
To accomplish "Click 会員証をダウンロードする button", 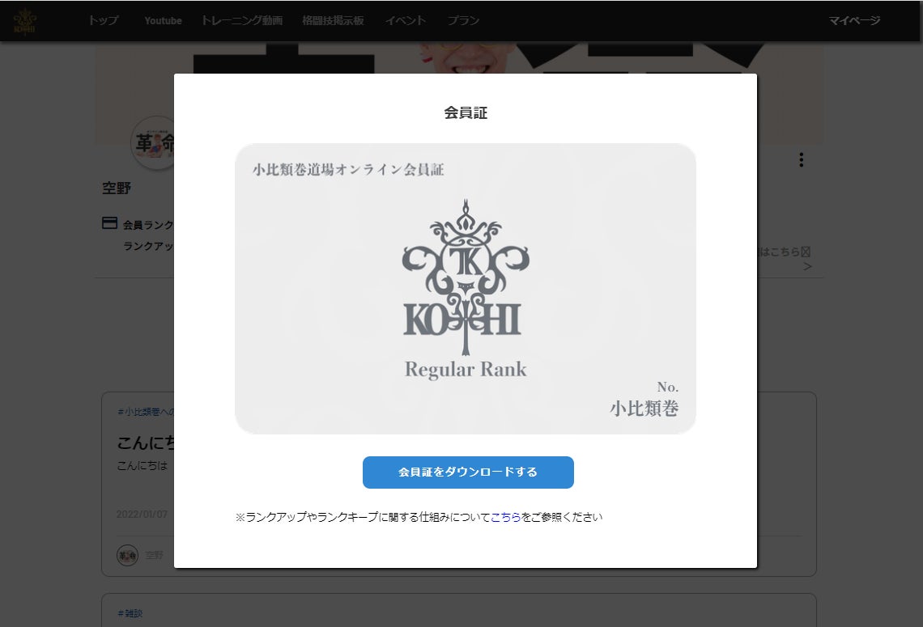I will (x=468, y=472).
